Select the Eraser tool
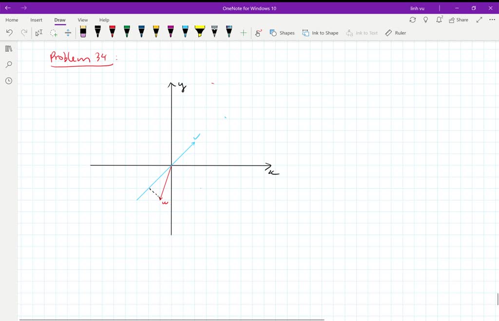Image resolution: width=499 pixels, height=321 pixels. (83, 33)
